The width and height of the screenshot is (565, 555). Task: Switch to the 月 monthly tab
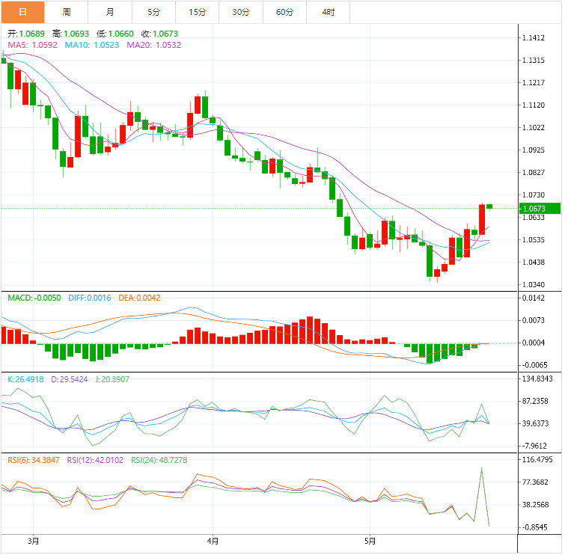coord(110,12)
